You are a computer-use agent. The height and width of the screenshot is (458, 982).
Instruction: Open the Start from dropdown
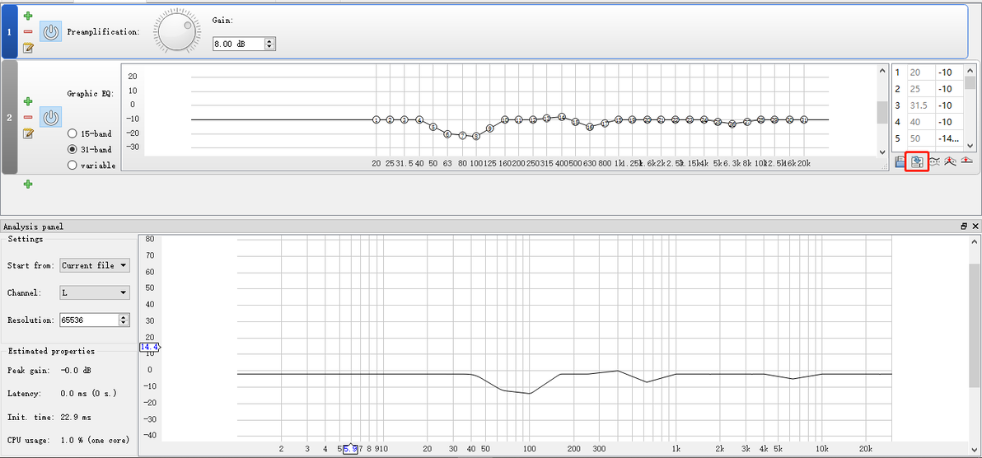tap(95, 265)
